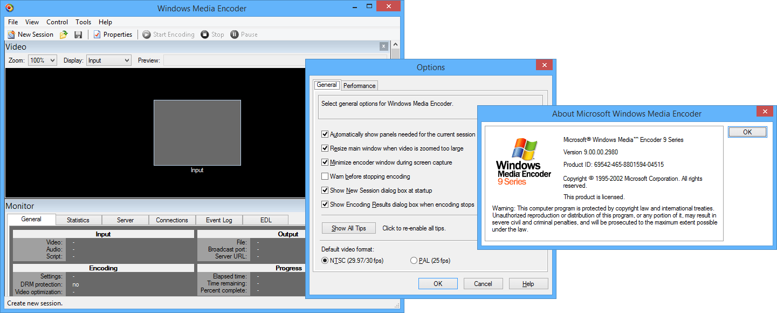The width and height of the screenshot is (777, 313).
Task: Select the PAL (25 fps) video format
Action: tap(413, 260)
